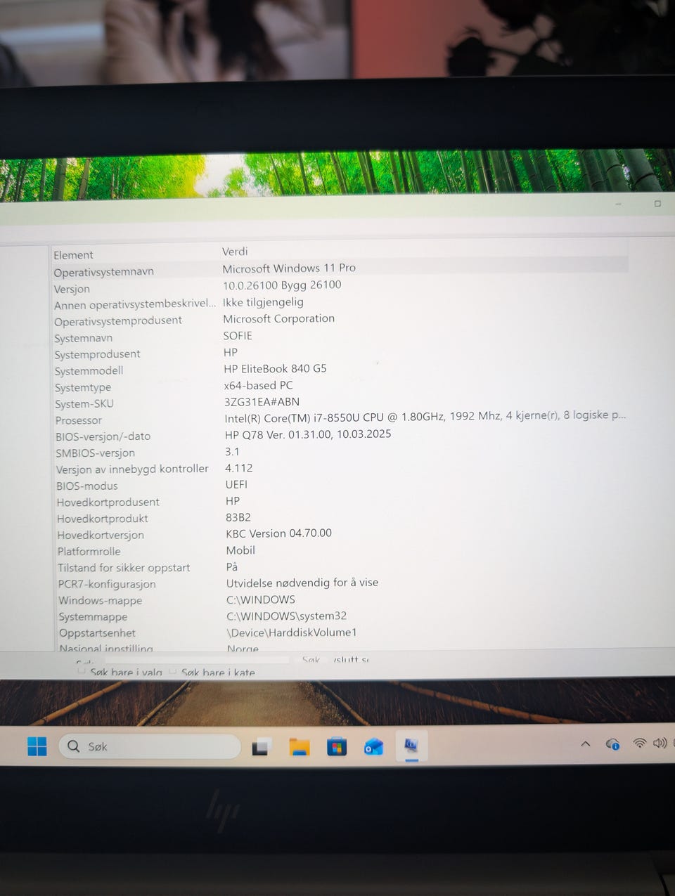
Task: Click the value 'Utvidelse nødvendig for å vise'
Action: point(302,583)
